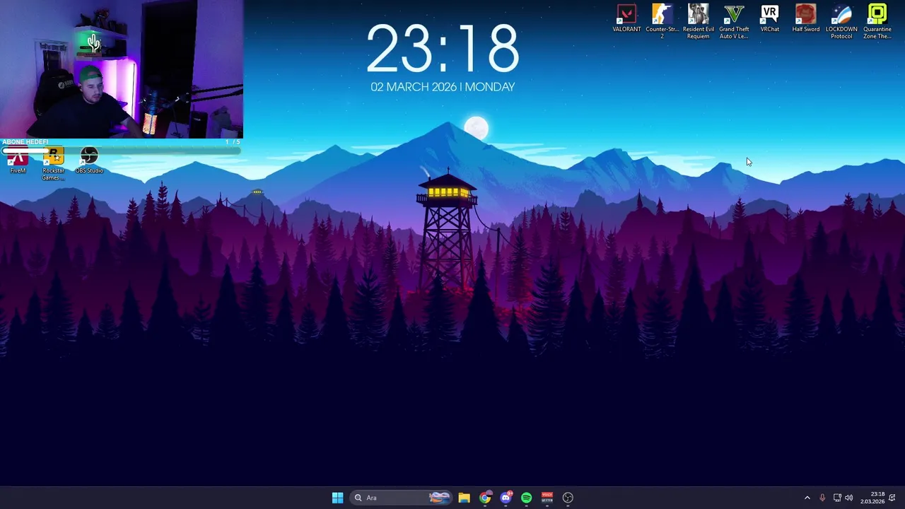Click the 23:18 desktop clock widget
The width and height of the screenshot is (905, 509).
(443, 49)
